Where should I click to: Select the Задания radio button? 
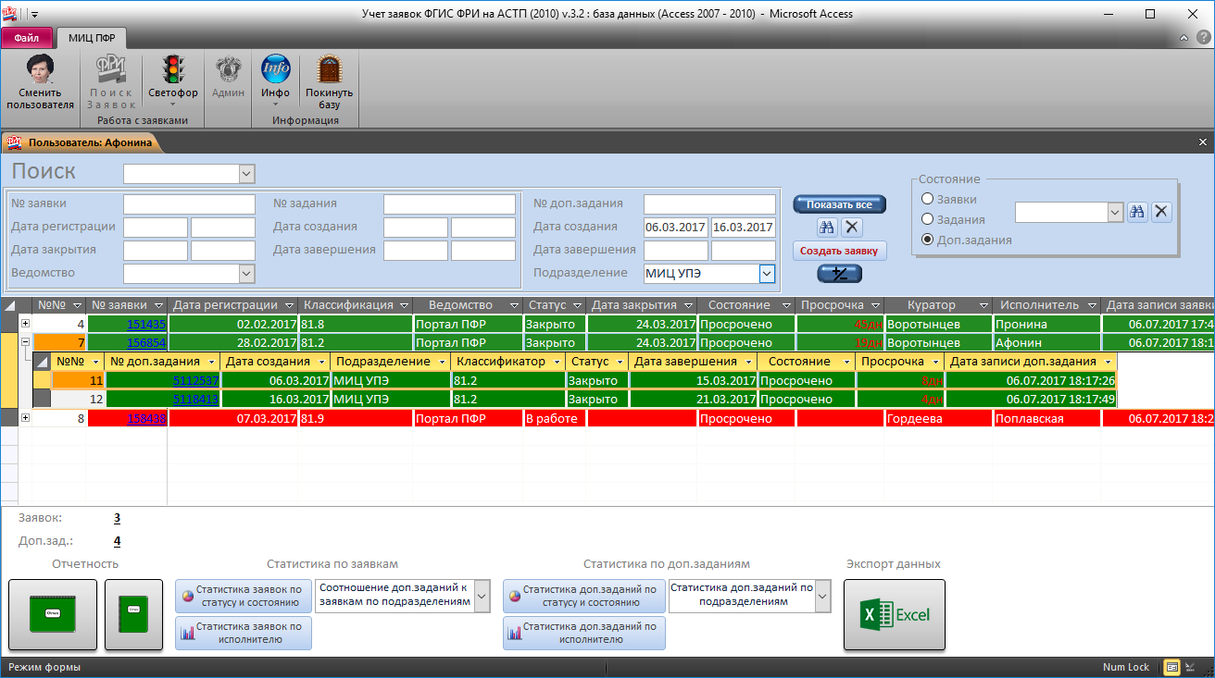pyautogui.click(x=927, y=219)
